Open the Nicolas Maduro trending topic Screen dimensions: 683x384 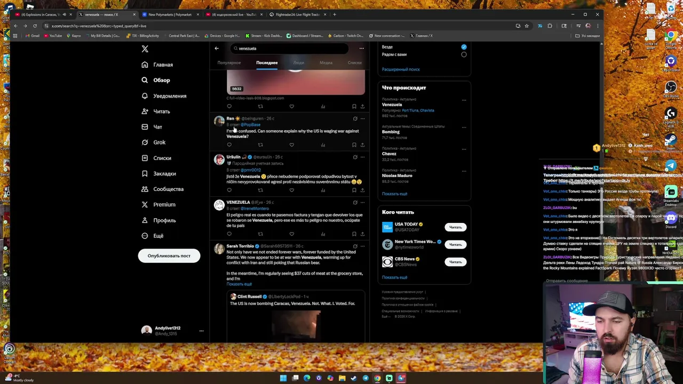[x=397, y=175]
